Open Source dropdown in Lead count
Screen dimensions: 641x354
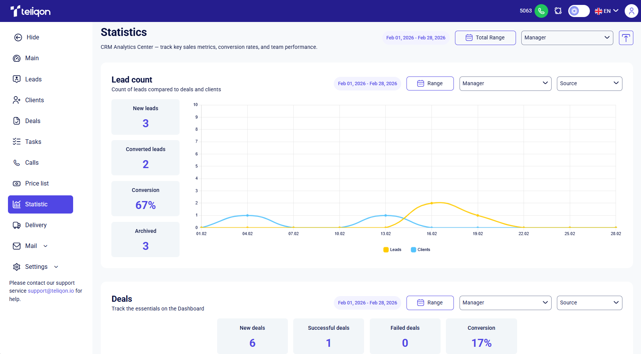coord(589,84)
